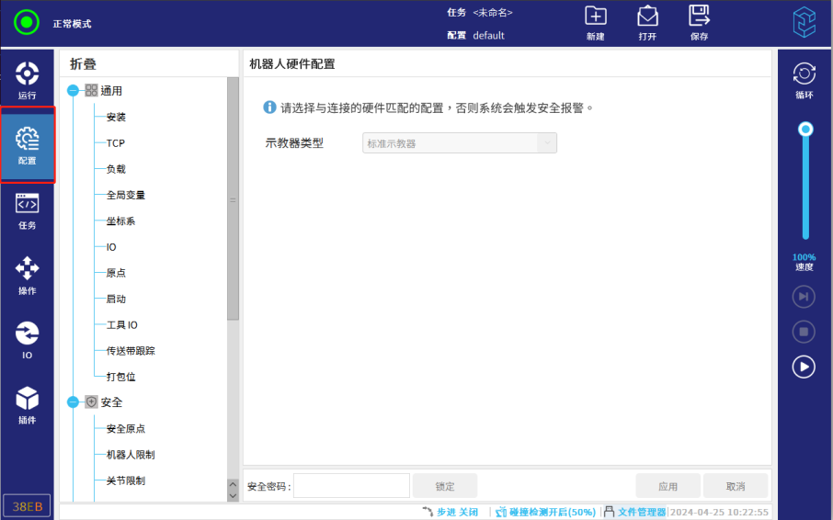Click the 安全密码 password input field
The width and height of the screenshot is (833, 520).
point(351,486)
